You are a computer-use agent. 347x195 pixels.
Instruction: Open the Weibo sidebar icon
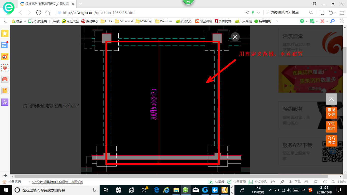[x=5, y=56]
